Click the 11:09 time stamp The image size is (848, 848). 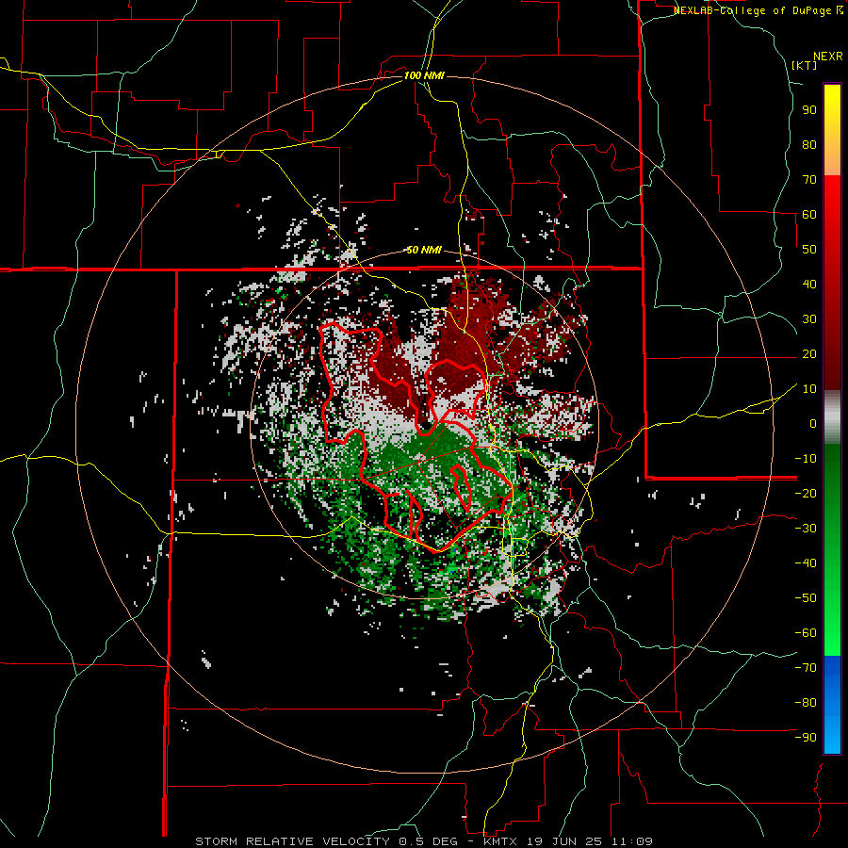pyautogui.click(x=633, y=841)
